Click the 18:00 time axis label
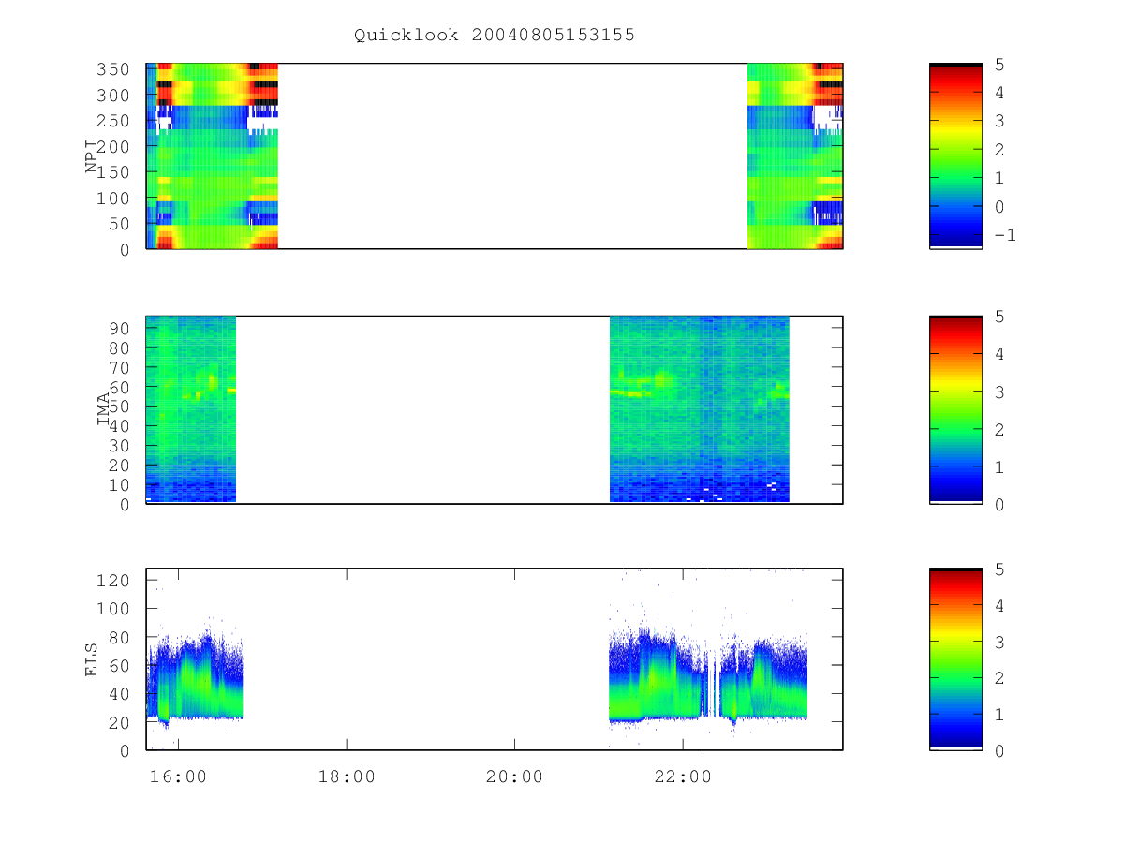 (x=347, y=776)
